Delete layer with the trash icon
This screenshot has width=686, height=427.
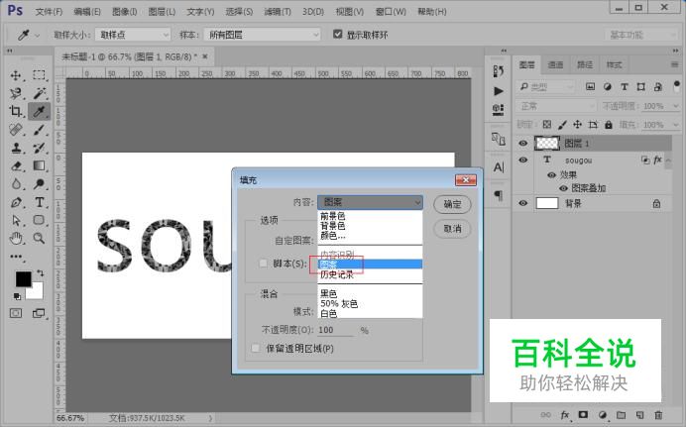pyautogui.click(x=658, y=415)
